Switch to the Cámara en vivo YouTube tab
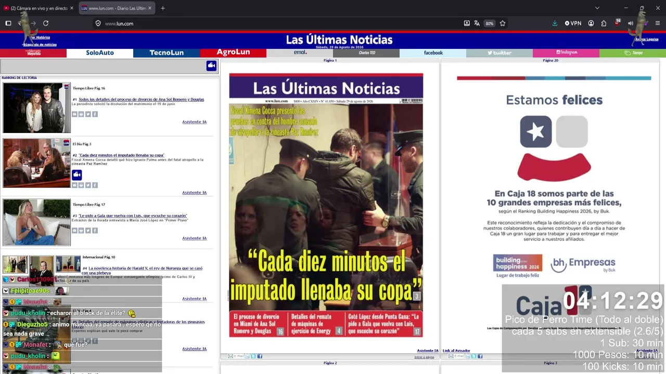The width and height of the screenshot is (666, 374). pyautogui.click(x=39, y=8)
